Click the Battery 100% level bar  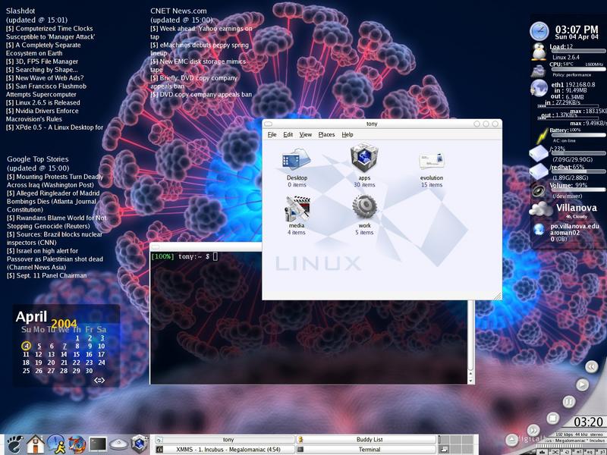pos(577,135)
